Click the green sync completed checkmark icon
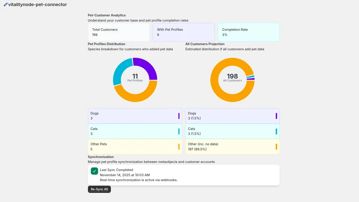 coord(94,171)
